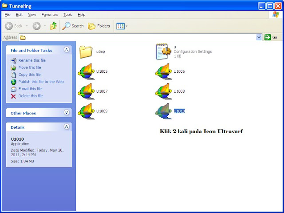
Task: Click E-mail this file link
Action: [30, 89]
